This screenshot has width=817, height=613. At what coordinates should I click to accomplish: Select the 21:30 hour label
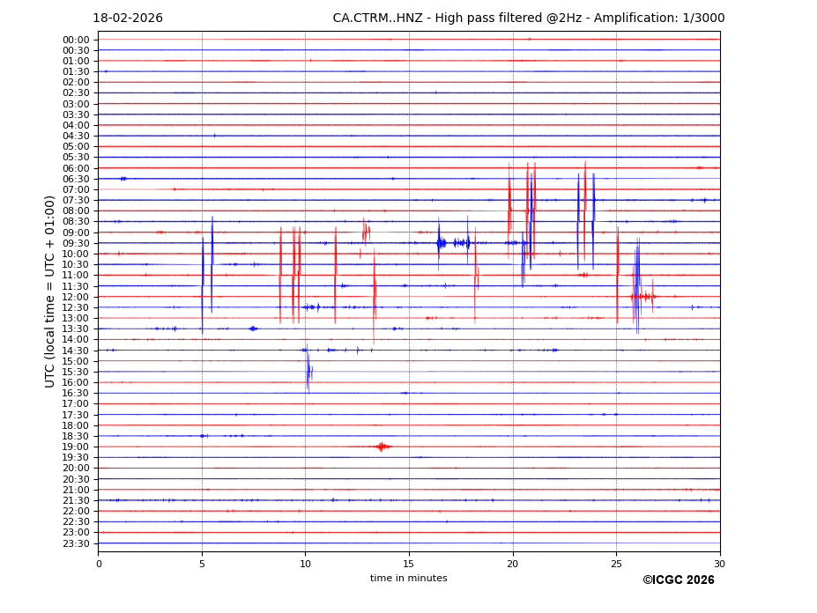click(76, 500)
